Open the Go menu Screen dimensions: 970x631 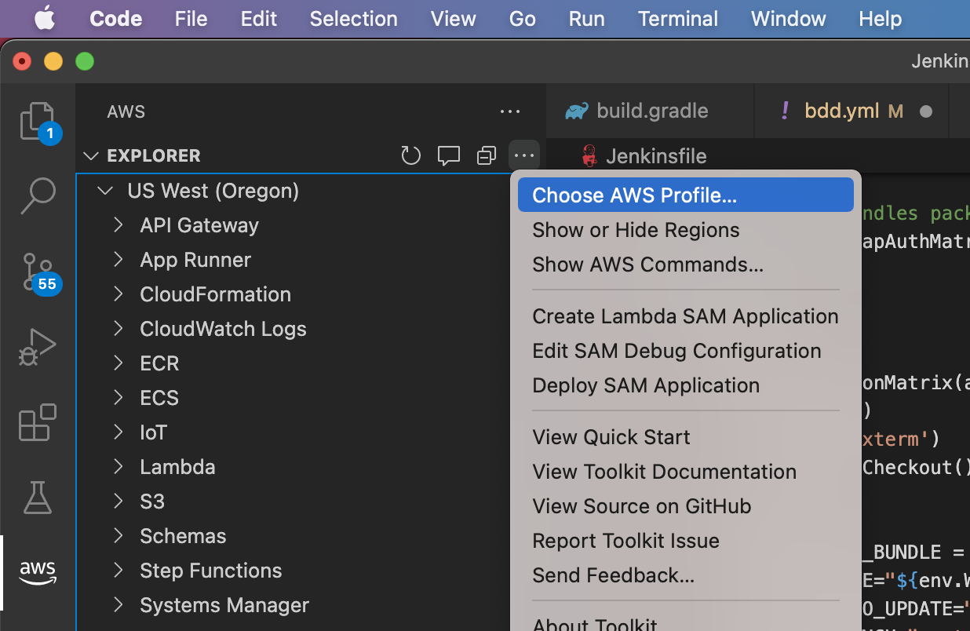[523, 19]
